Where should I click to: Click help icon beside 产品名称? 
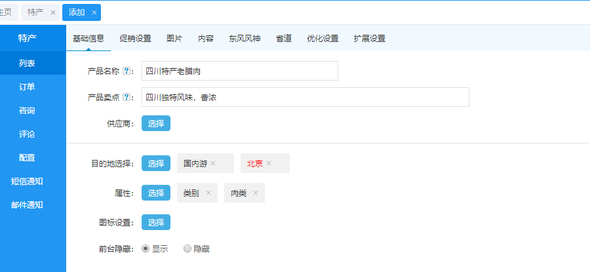[x=127, y=71]
